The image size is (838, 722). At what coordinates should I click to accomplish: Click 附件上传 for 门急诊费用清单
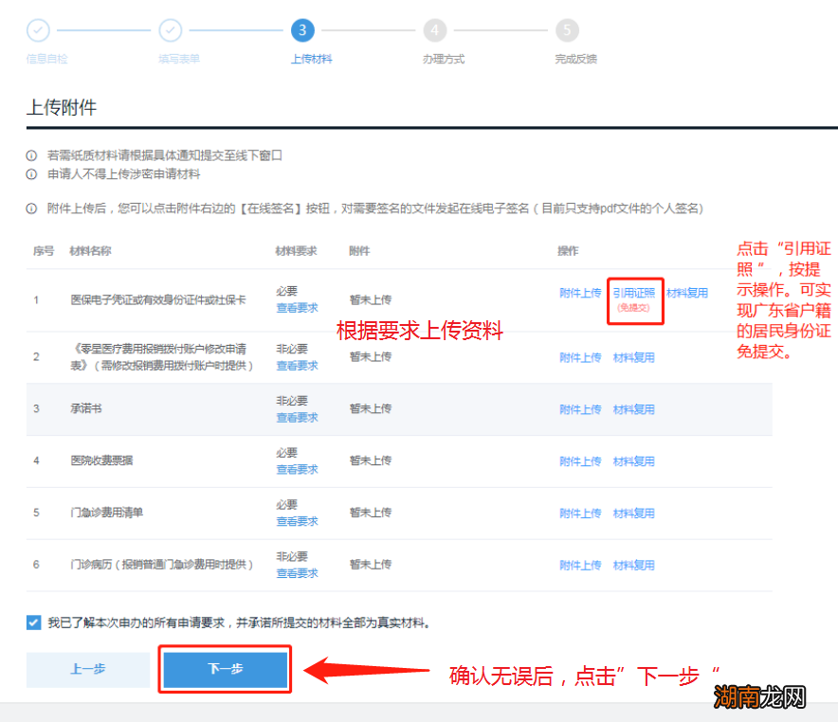[581, 512]
